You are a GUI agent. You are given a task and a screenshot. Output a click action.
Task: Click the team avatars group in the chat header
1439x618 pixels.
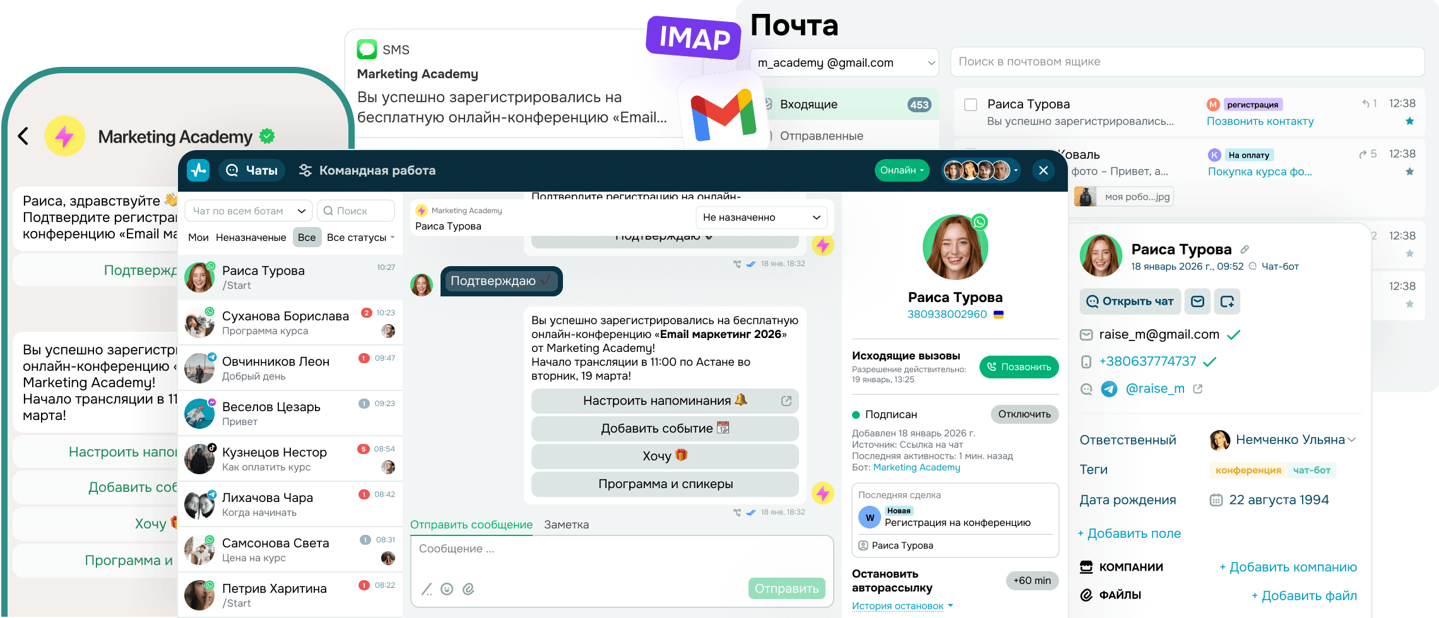(980, 170)
